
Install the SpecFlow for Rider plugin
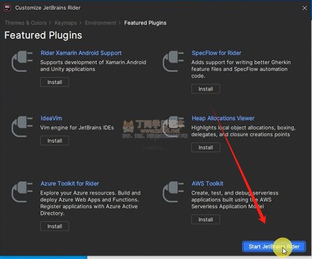pos(206,89)
